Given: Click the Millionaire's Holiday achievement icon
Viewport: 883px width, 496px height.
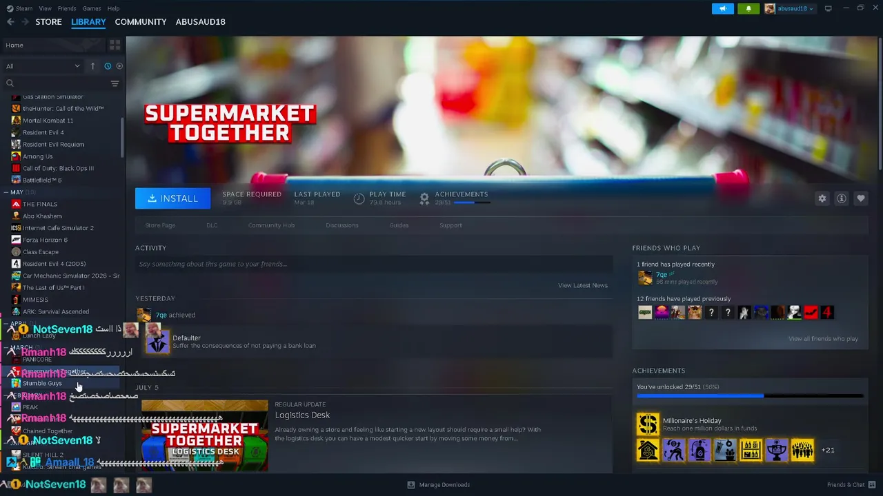Looking at the screenshot, I should coord(648,424).
